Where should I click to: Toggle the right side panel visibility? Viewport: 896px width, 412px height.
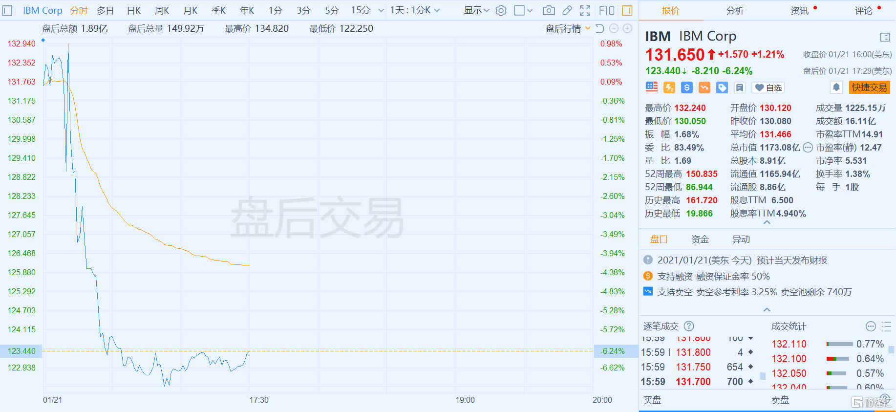tap(627, 10)
